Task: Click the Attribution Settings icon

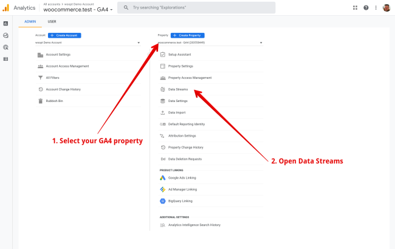Action: click(162, 136)
